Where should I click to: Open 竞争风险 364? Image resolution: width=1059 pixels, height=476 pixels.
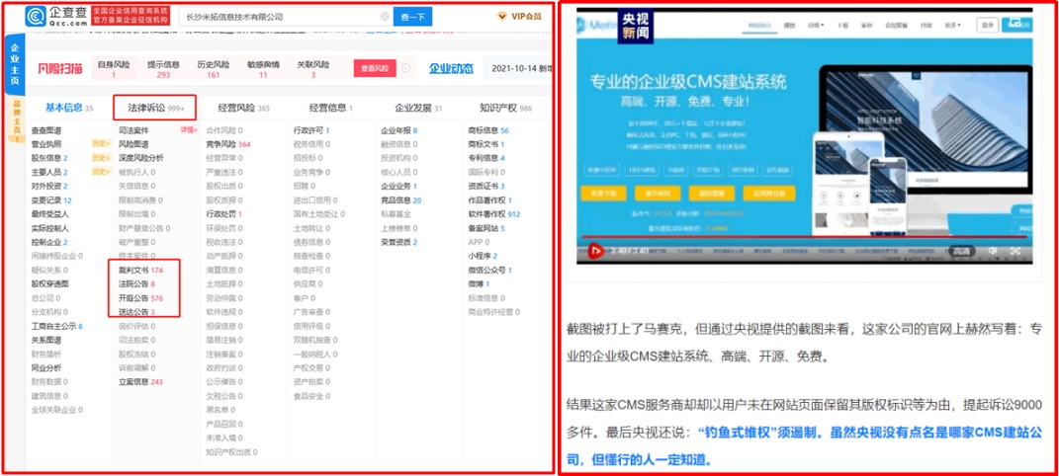click(x=228, y=144)
